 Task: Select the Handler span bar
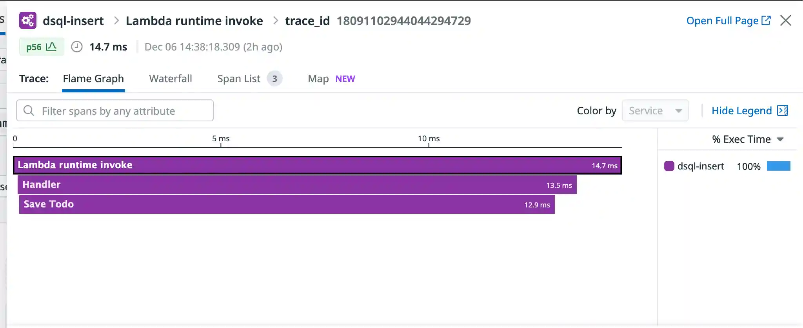[297, 185]
